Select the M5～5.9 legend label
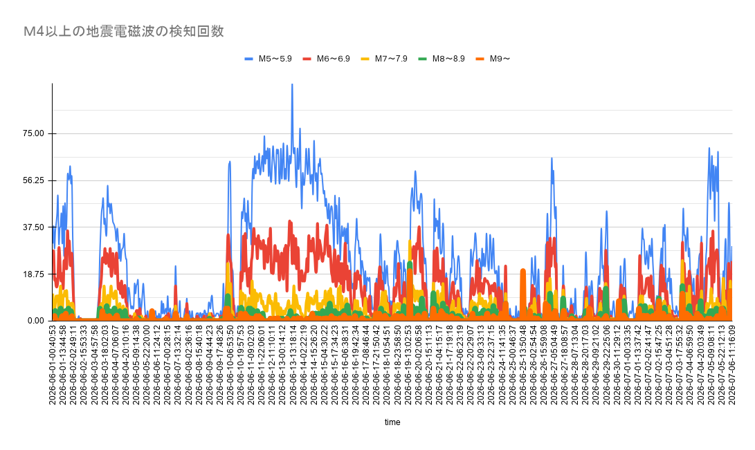 275,59
